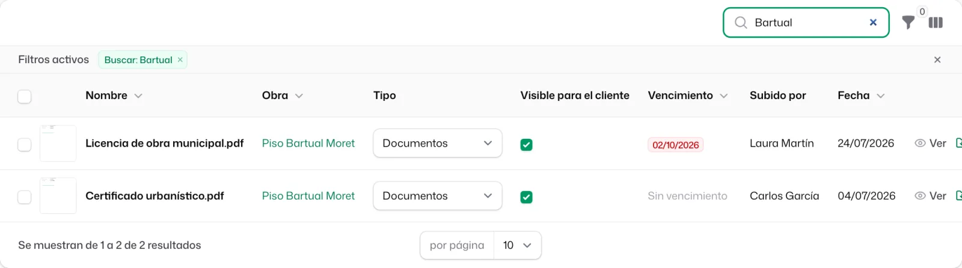Click the file name Certificado urbanístico.pdf
This screenshot has width=962, height=268.
pos(155,196)
